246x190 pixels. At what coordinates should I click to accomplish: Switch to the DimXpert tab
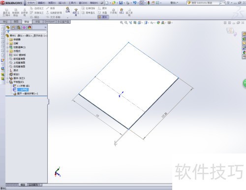(50, 22)
